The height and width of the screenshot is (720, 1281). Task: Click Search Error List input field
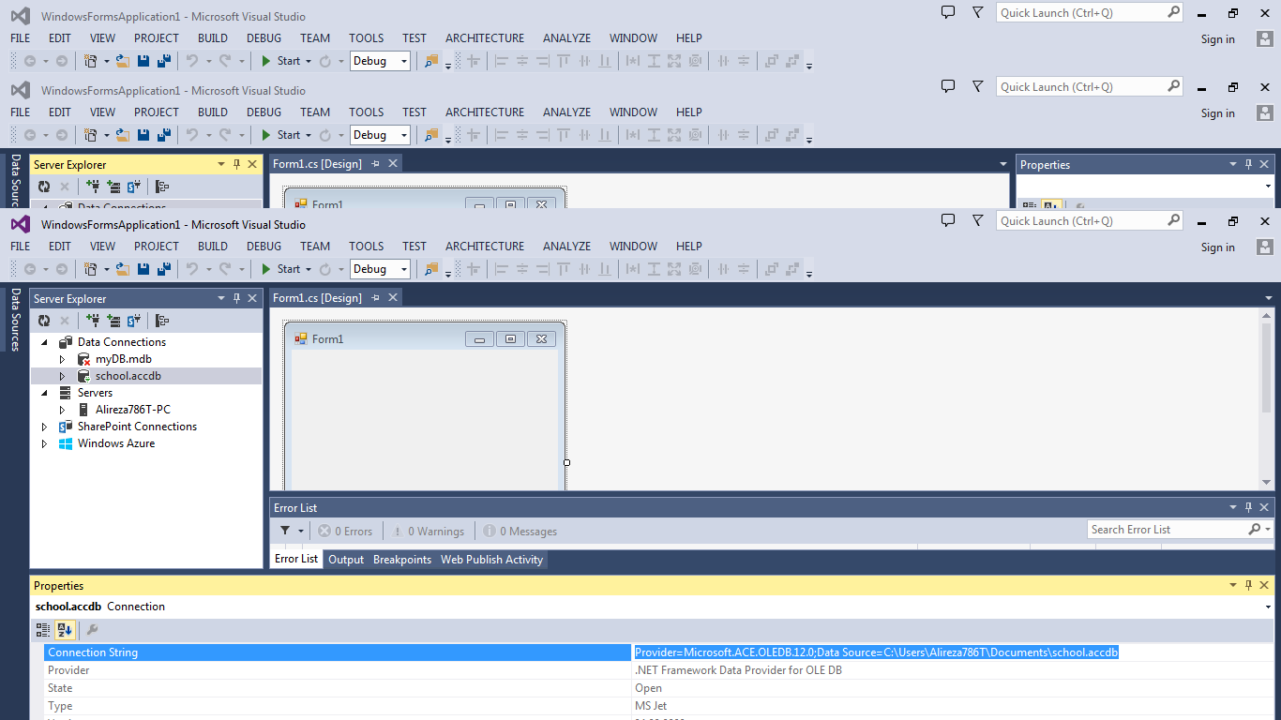tap(1168, 530)
